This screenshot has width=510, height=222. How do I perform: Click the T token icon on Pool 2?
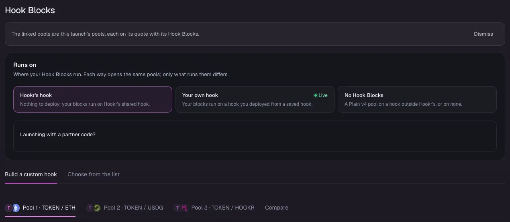pyautogui.click(x=90, y=208)
